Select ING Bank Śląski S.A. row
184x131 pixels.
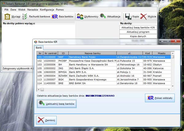(x=104, y=68)
